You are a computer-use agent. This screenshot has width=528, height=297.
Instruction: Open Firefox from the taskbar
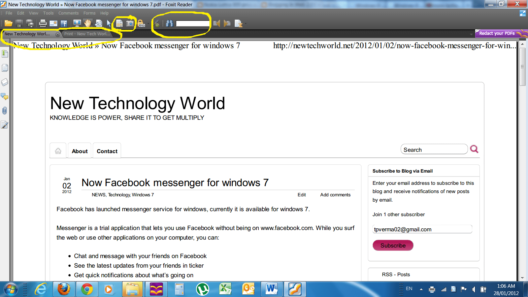tap(64, 289)
